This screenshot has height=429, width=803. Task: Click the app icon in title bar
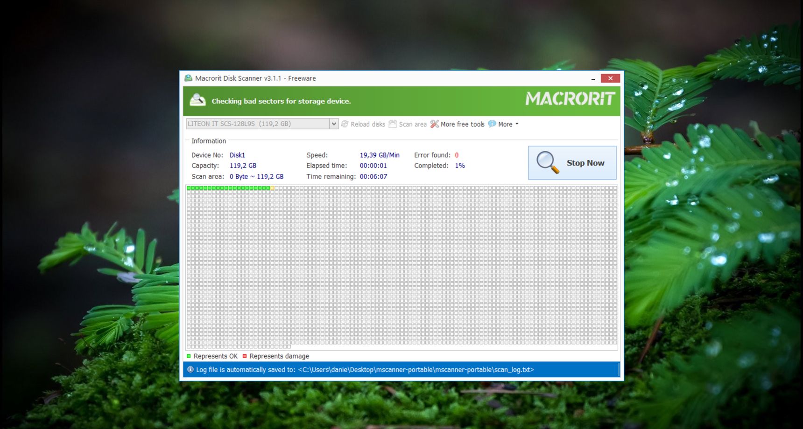[188, 78]
